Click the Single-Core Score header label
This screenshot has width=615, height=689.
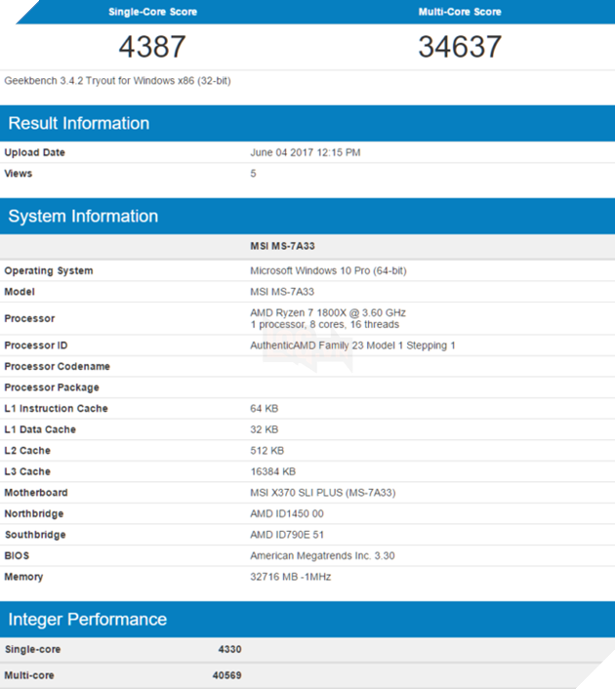coord(152,12)
